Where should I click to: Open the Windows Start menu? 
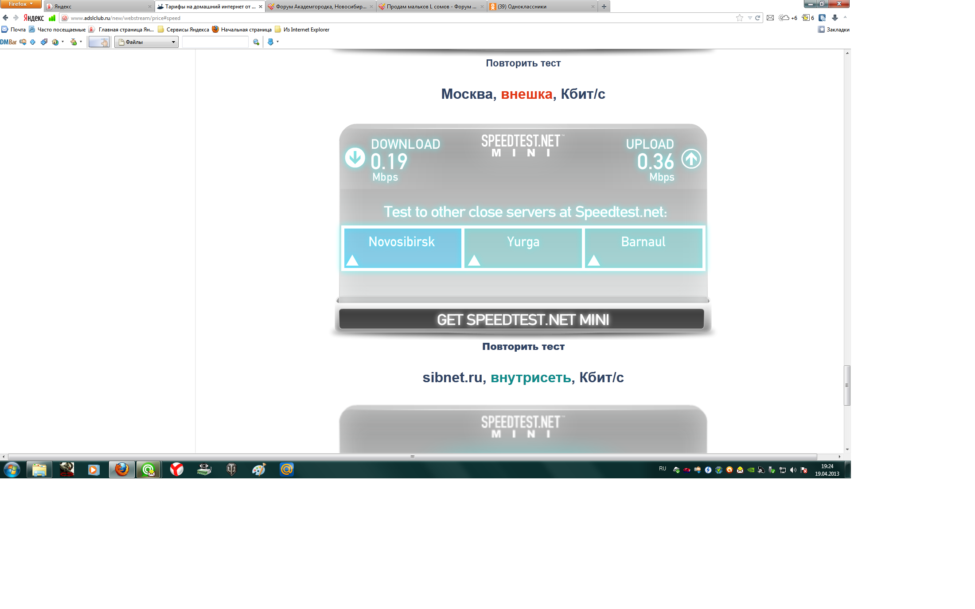click(x=12, y=469)
